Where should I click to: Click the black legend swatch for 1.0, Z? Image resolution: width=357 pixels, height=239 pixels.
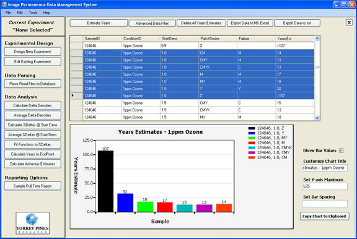(252, 128)
